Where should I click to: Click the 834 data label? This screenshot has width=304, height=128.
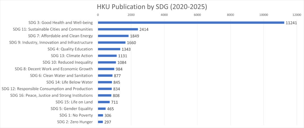tap(117, 89)
